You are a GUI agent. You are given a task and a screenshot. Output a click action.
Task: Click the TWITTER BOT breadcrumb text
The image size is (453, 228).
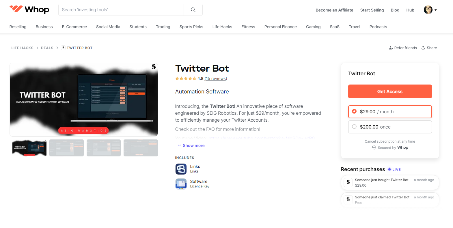[x=80, y=48]
